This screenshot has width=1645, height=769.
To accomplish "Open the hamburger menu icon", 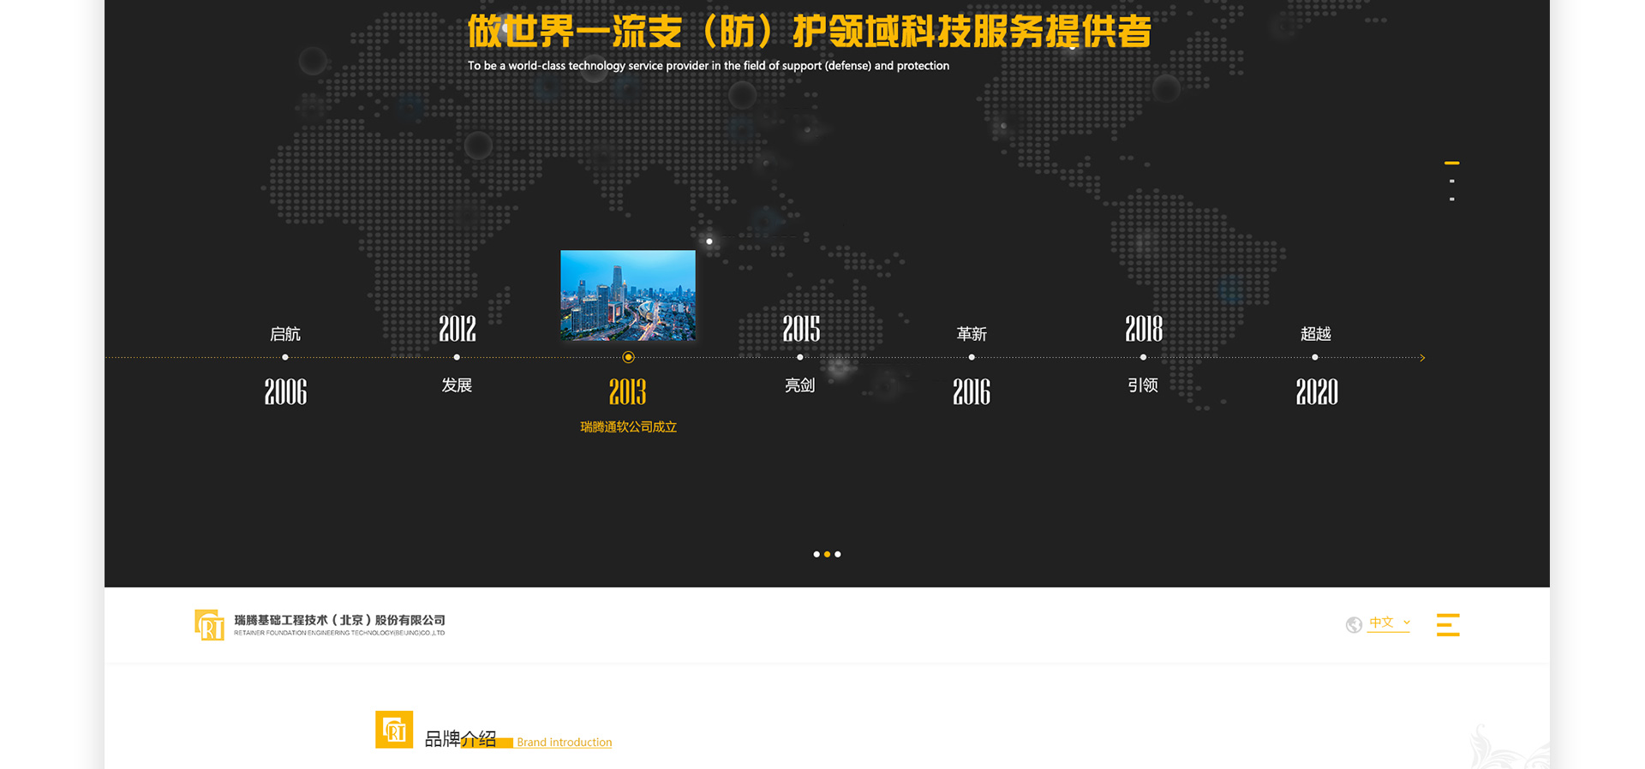I will pyautogui.click(x=1447, y=625).
